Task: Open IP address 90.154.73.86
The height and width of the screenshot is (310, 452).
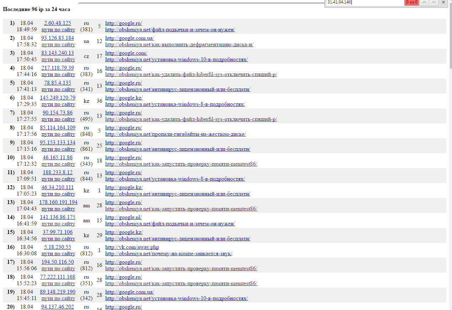Action: [x=58, y=113]
